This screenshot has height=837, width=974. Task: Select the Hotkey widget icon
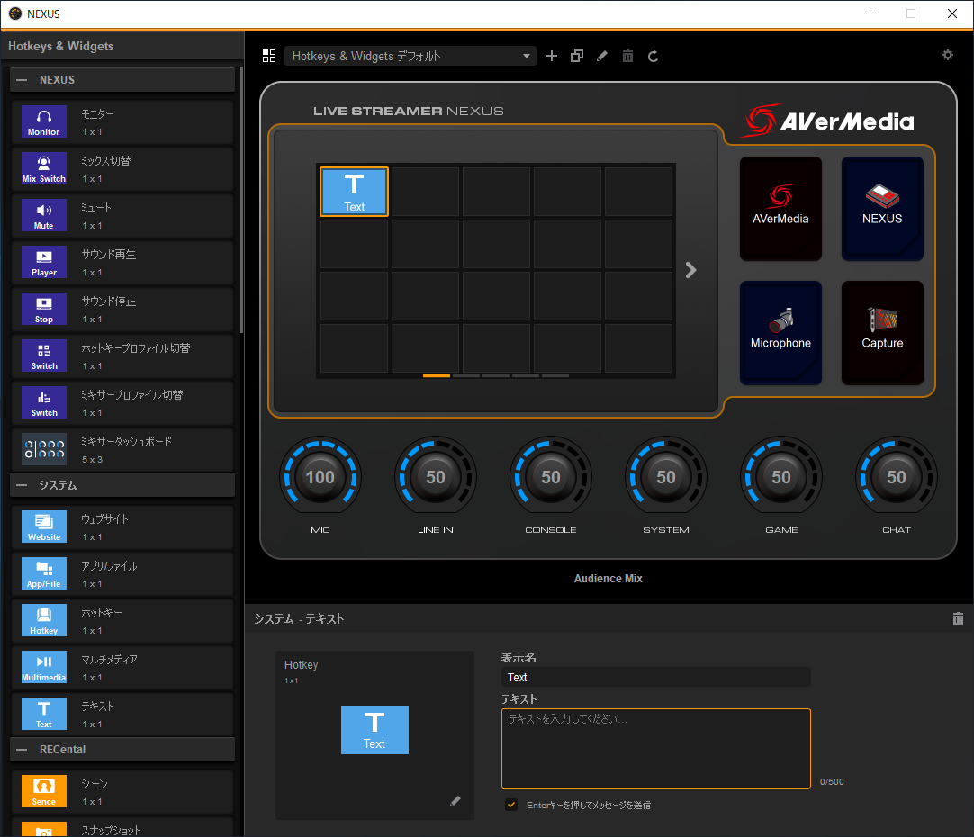pyautogui.click(x=43, y=620)
